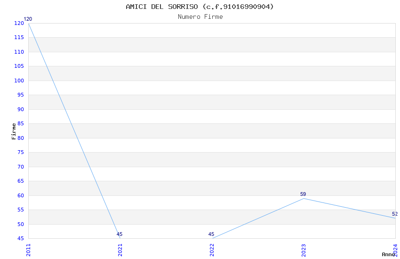Select the Numero Firme subtitle

(x=200, y=17)
